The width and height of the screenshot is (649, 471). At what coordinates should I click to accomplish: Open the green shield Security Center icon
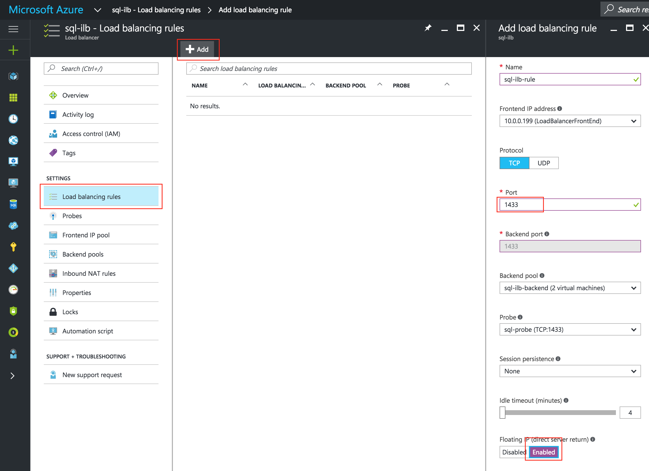pyautogui.click(x=13, y=311)
